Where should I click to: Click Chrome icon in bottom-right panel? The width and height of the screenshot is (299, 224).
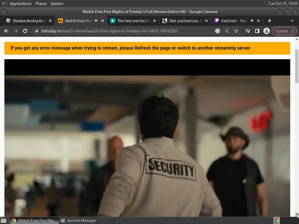coord(277,220)
